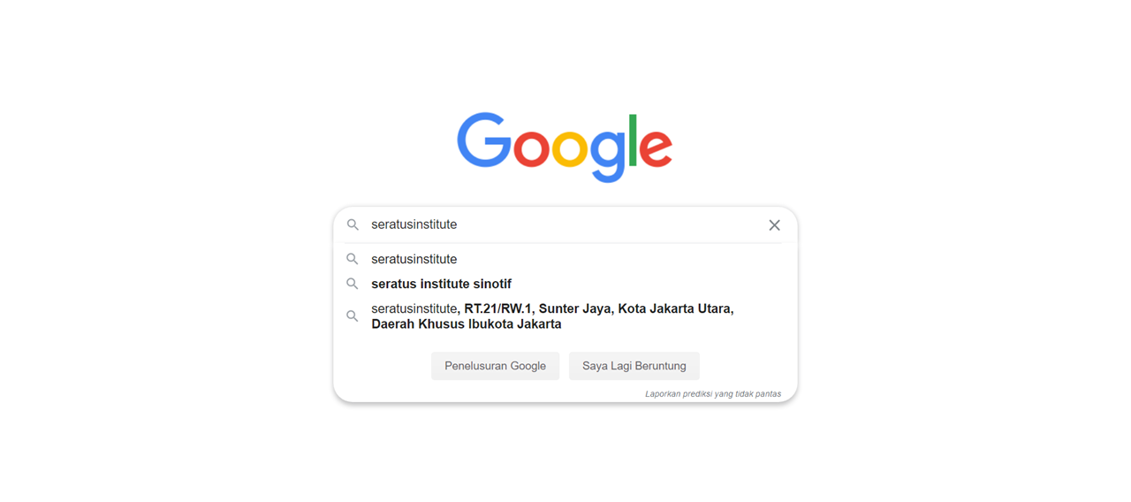This screenshot has height=502, width=1131.
Task: Click the green letter l in the Google logo
Action: (633, 140)
